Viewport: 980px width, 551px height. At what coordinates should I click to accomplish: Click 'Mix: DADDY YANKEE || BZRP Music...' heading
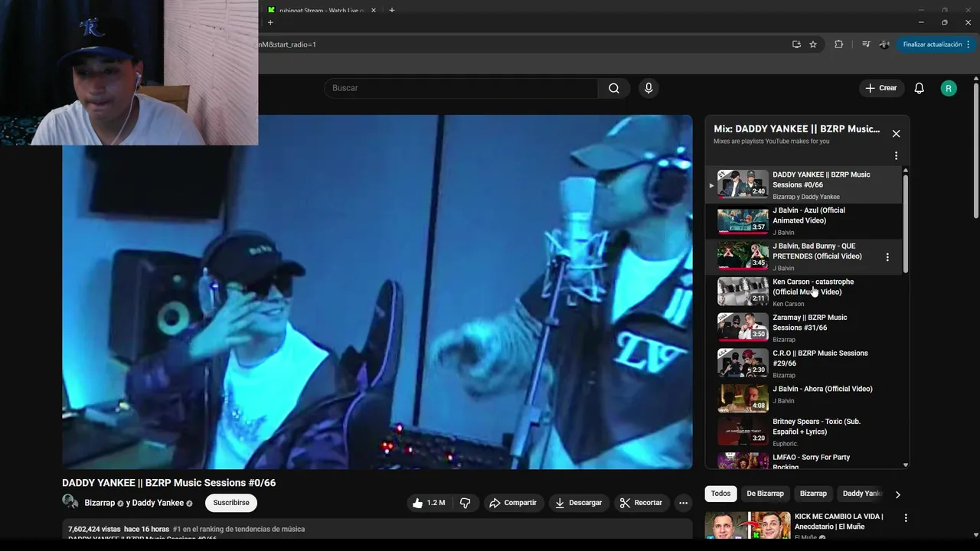pyautogui.click(x=797, y=129)
